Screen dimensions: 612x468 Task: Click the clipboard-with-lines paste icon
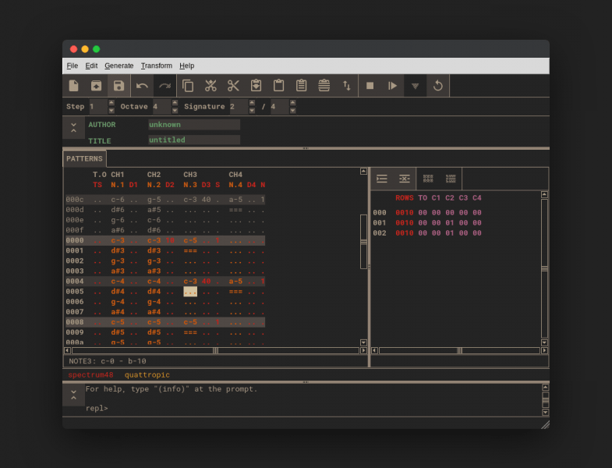tap(301, 86)
